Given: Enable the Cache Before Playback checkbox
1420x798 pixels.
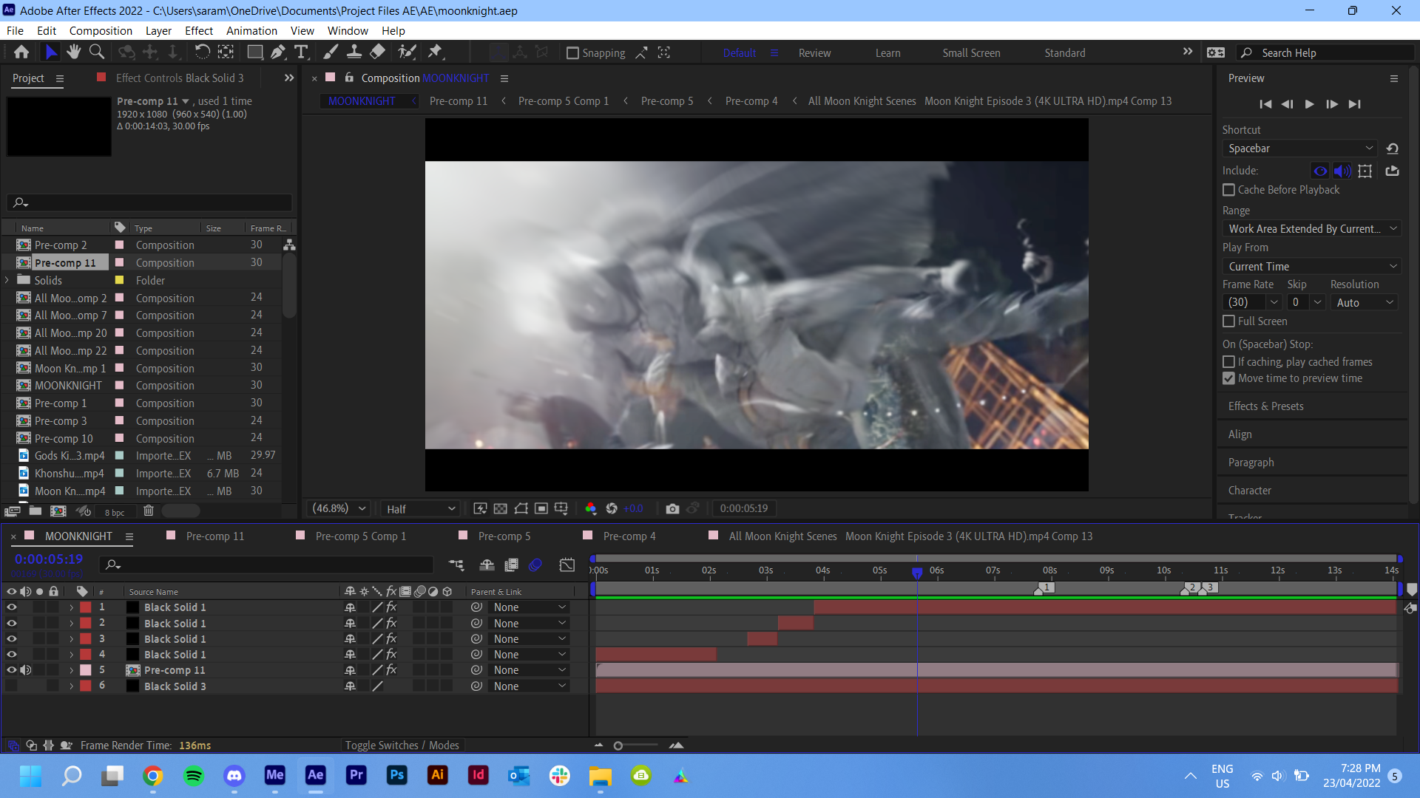Looking at the screenshot, I should tap(1228, 190).
